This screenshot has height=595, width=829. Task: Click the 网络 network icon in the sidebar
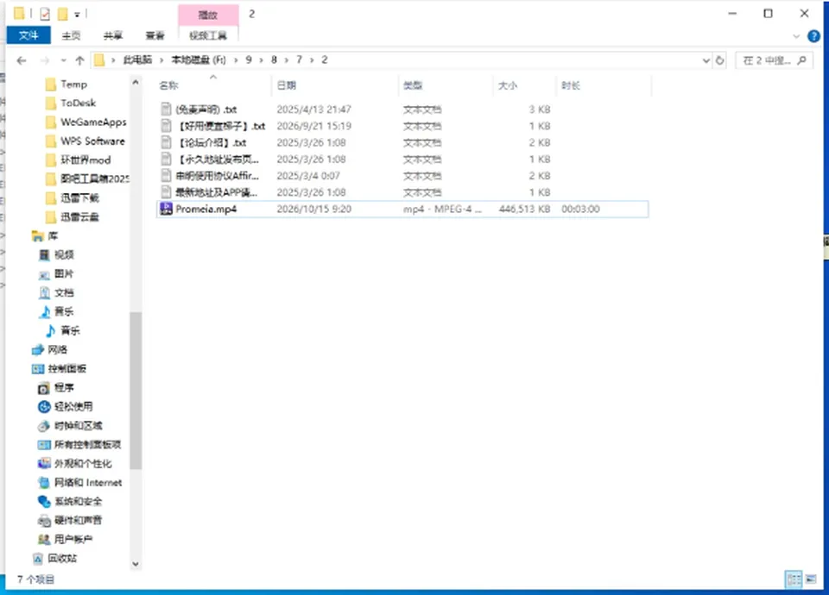(37, 349)
